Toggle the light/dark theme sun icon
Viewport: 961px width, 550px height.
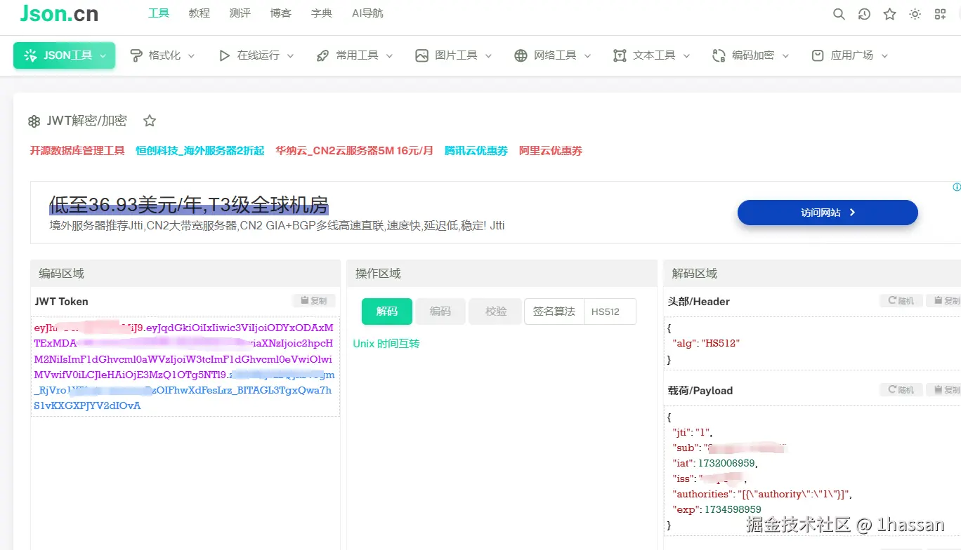(915, 14)
